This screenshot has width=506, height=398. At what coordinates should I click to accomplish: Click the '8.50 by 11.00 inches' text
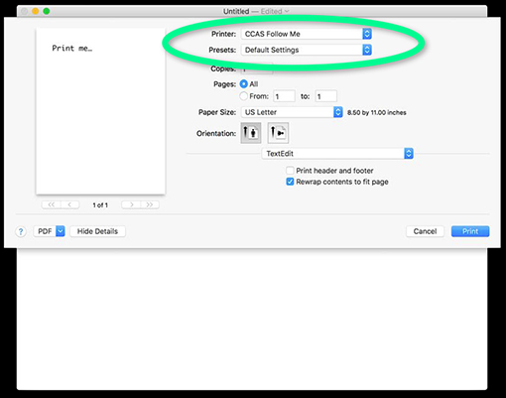pyautogui.click(x=377, y=112)
